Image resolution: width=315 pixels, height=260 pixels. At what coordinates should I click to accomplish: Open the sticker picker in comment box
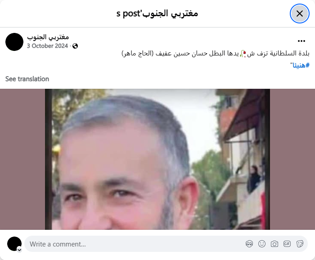pos(300,244)
